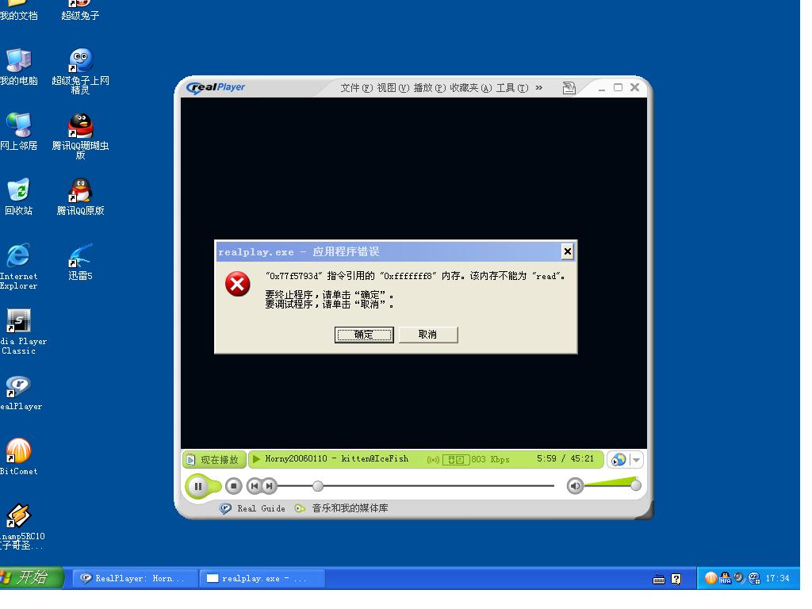Select 网上邻居 desktop icon
Viewport: 812px width, 609px height.
19,132
